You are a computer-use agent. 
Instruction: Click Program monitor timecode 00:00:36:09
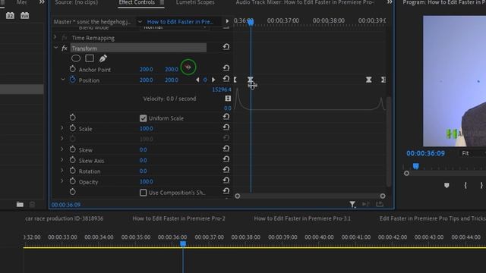click(425, 153)
